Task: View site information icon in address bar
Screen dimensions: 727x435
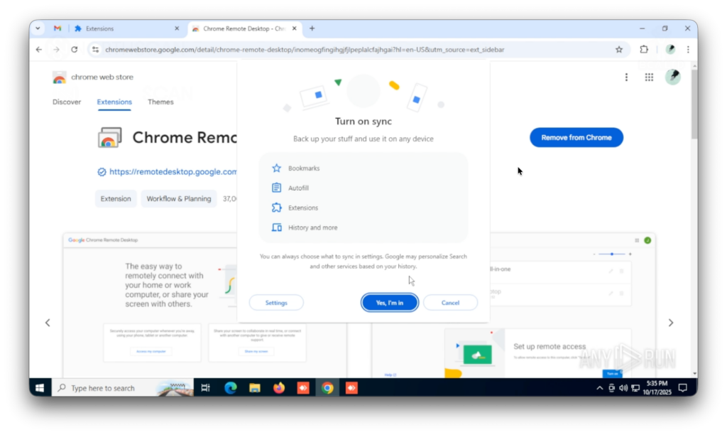Action: (x=96, y=49)
